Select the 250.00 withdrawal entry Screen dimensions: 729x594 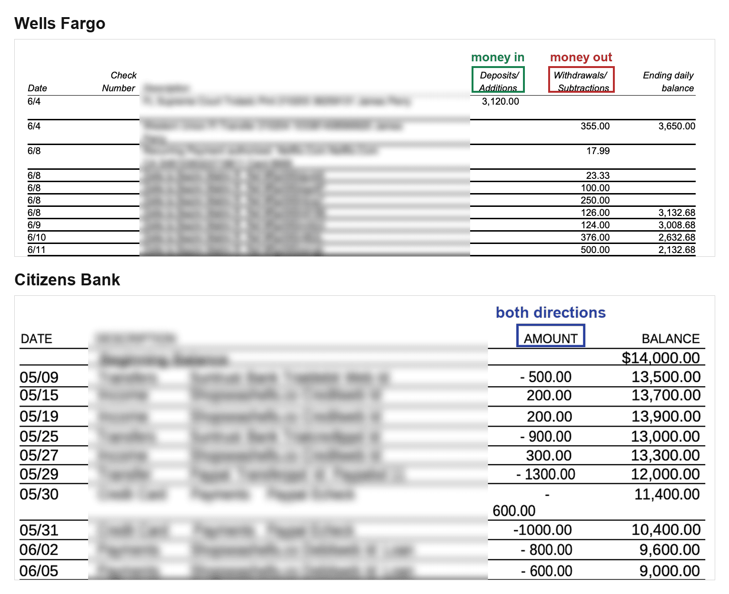click(x=595, y=200)
